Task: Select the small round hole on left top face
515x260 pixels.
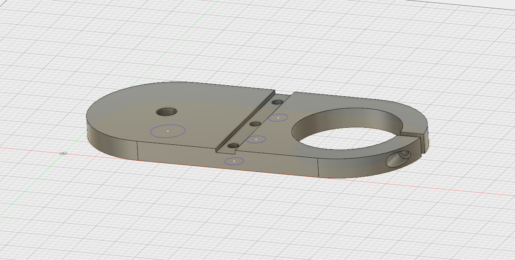Action: point(167,111)
